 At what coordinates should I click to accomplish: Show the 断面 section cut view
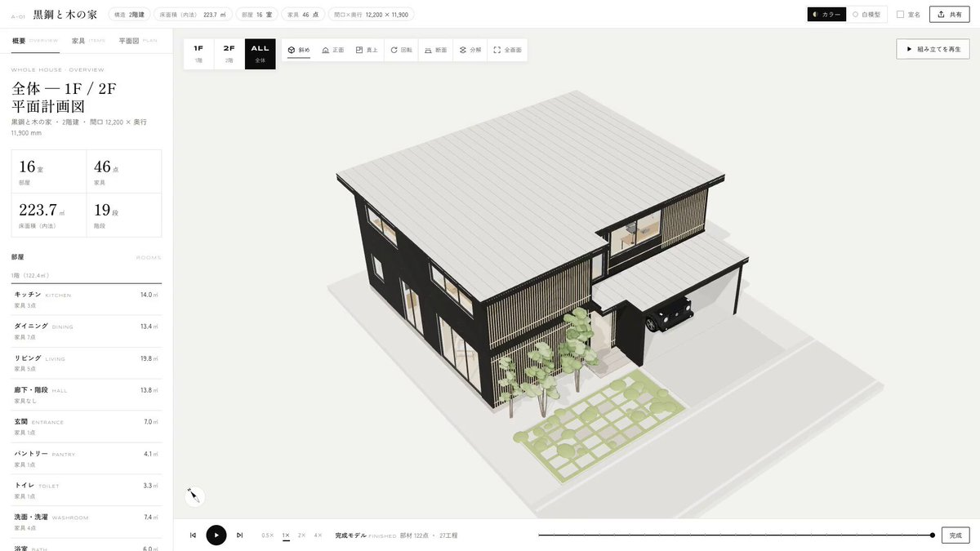click(x=435, y=50)
